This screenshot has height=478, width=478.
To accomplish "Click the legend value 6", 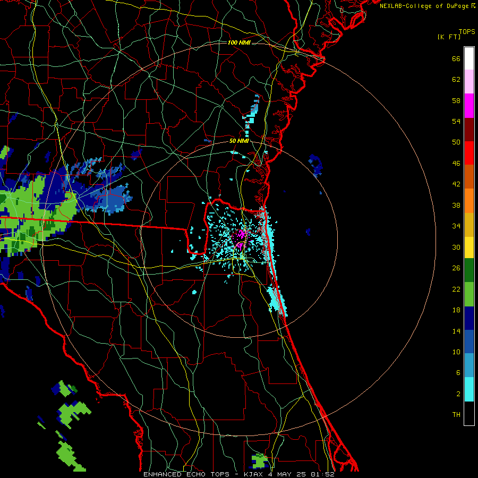I will (458, 372).
